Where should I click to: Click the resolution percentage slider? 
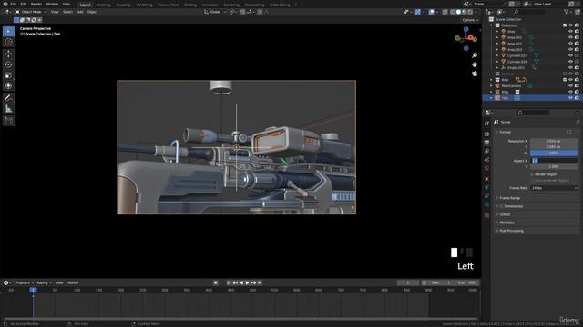(554, 153)
